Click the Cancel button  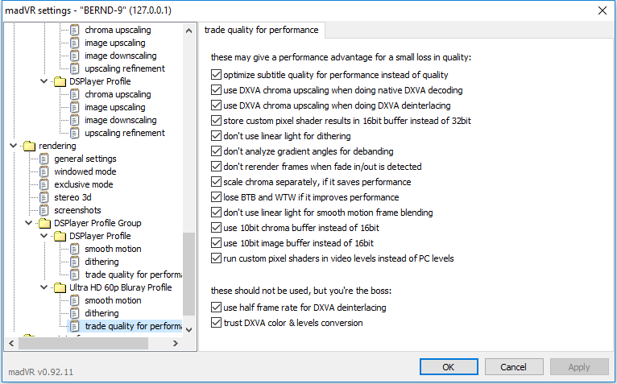point(514,366)
